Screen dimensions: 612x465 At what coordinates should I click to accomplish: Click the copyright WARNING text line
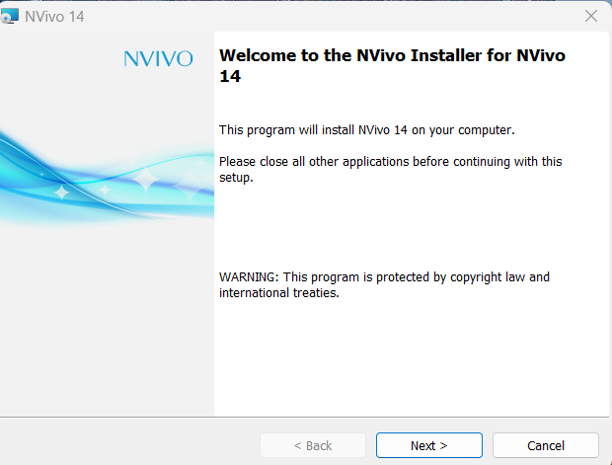click(384, 276)
